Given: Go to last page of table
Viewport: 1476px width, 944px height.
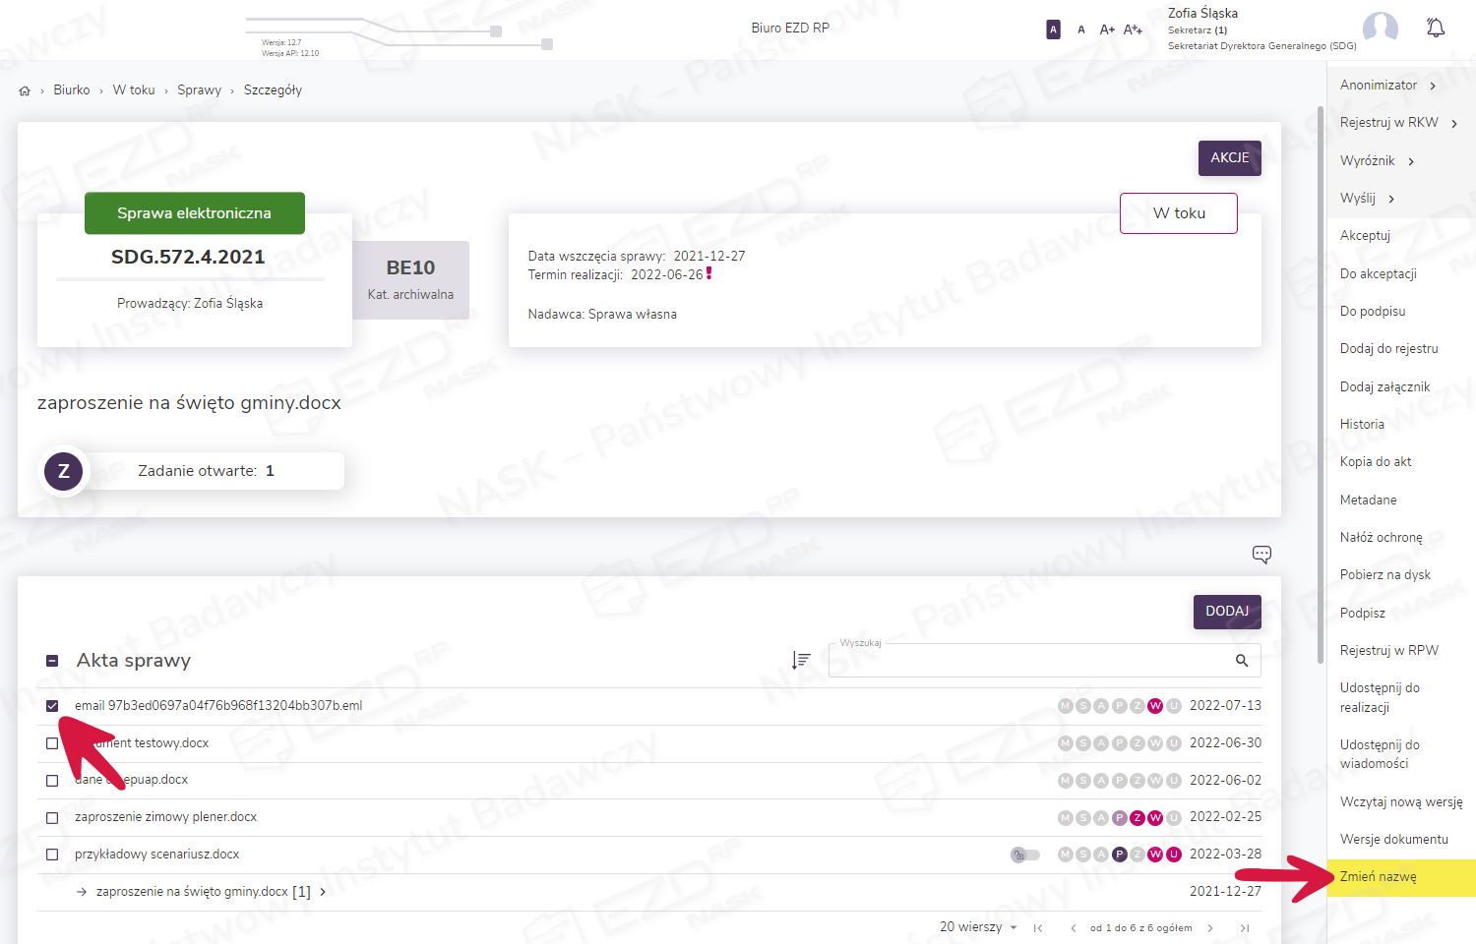Looking at the screenshot, I should 1245,927.
